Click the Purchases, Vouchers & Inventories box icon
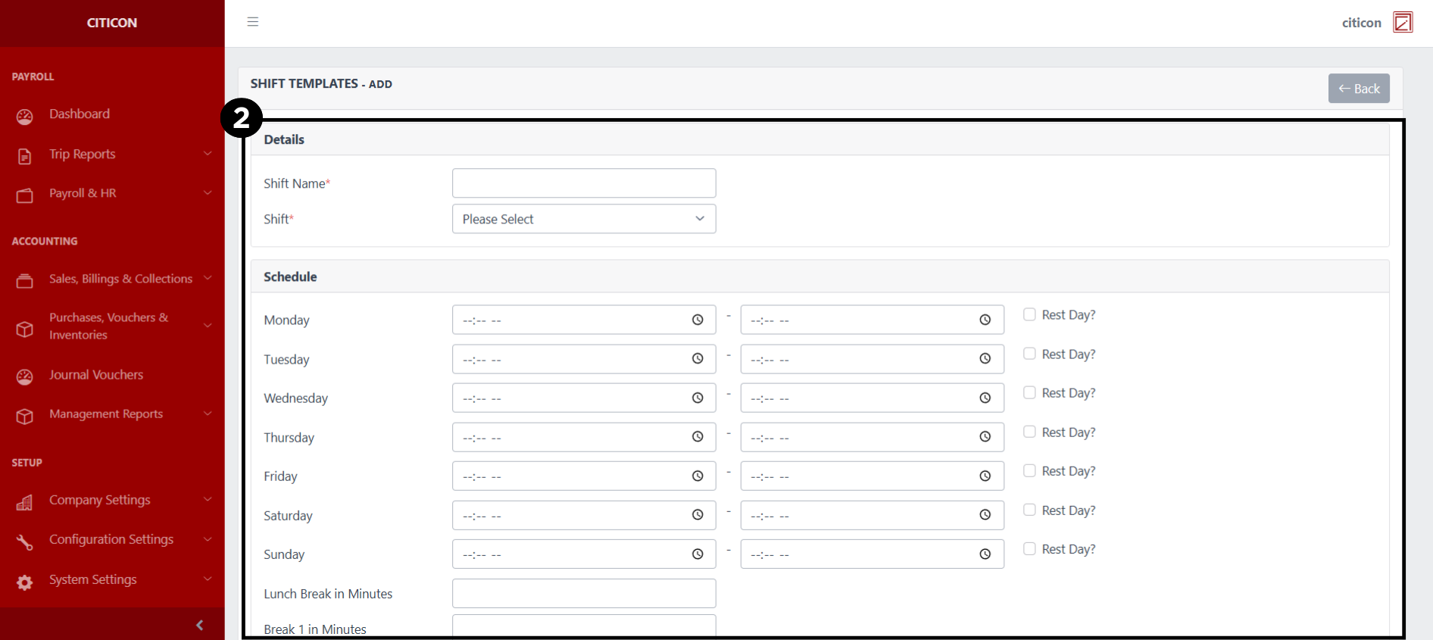Screen dimensions: 1433x640 pyautogui.click(x=25, y=329)
